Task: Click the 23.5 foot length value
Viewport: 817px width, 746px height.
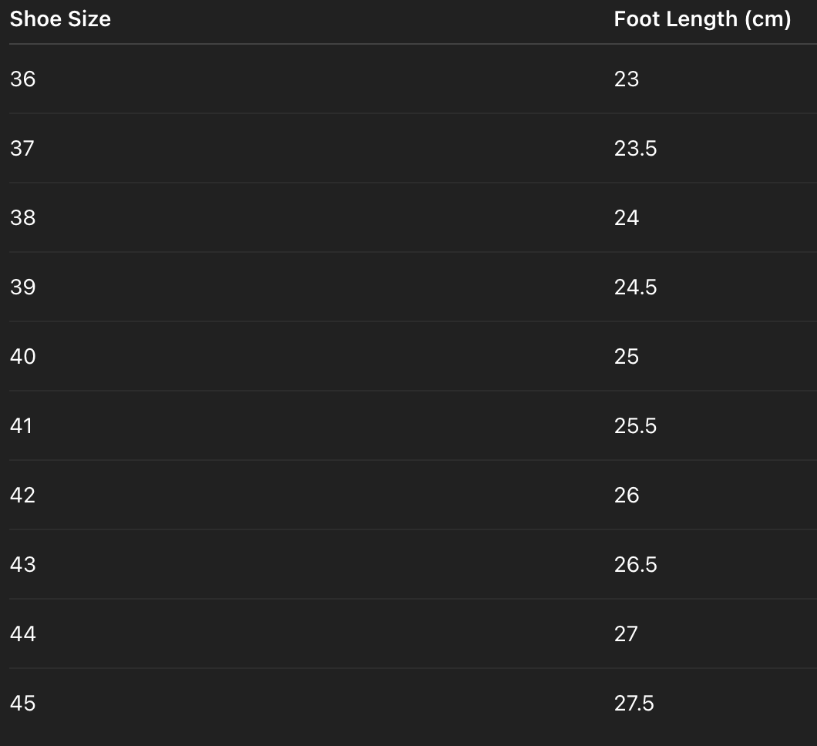Action: tap(635, 148)
